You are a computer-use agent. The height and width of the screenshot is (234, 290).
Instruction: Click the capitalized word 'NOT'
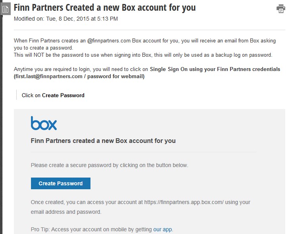39,55
